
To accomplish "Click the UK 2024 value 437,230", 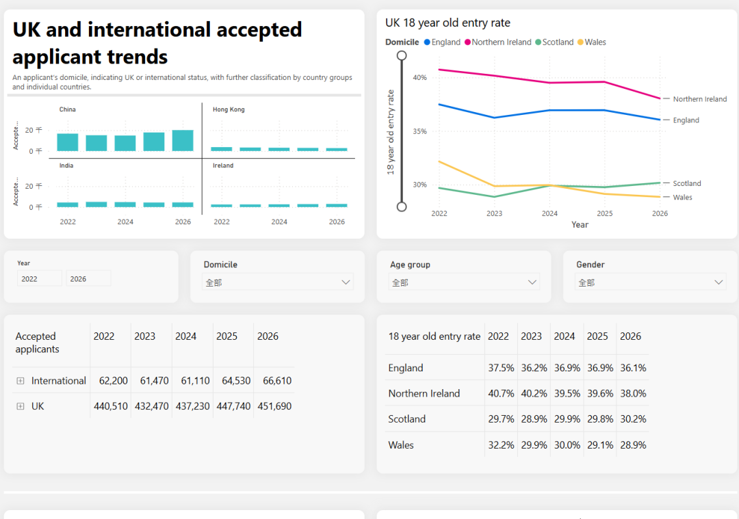I will 193,406.
